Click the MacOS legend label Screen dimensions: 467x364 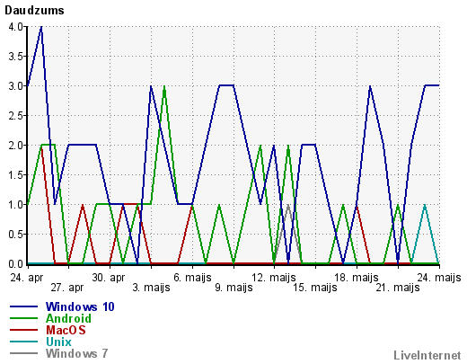[x=66, y=330]
